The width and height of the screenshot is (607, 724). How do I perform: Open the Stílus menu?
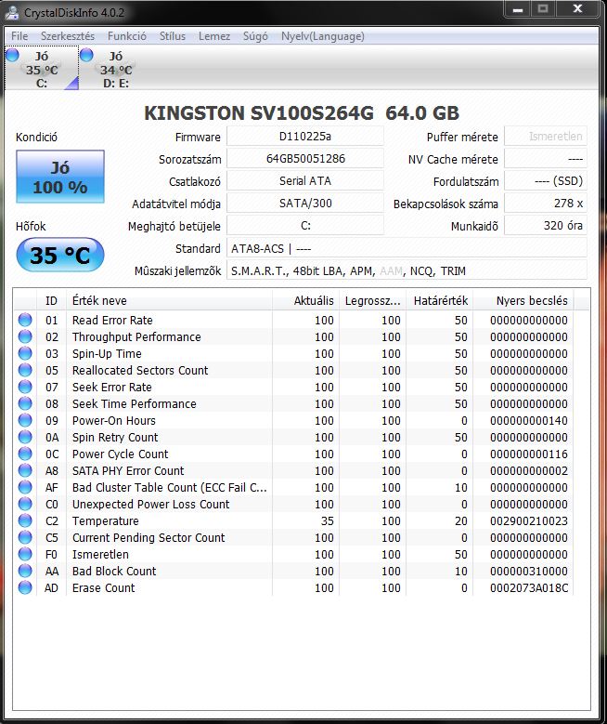click(173, 36)
